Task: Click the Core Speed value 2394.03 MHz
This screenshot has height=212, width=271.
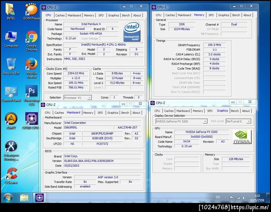Action: [76, 73]
